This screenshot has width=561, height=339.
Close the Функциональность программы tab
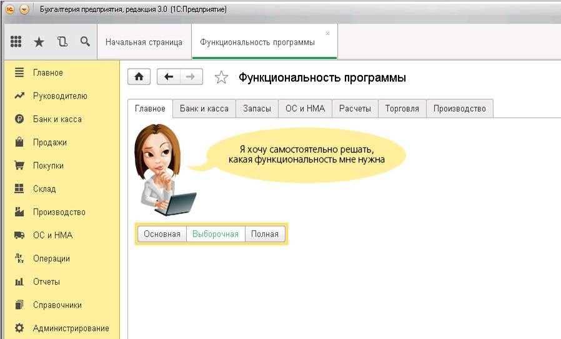point(328,33)
